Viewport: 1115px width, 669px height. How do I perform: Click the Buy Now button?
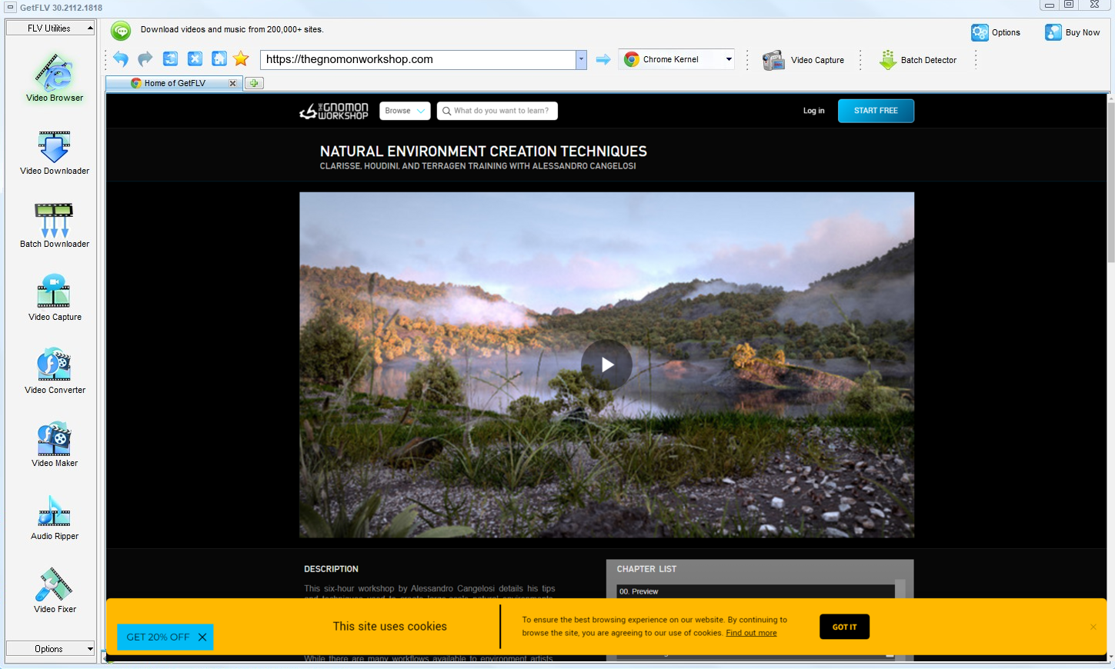(1072, 32)
